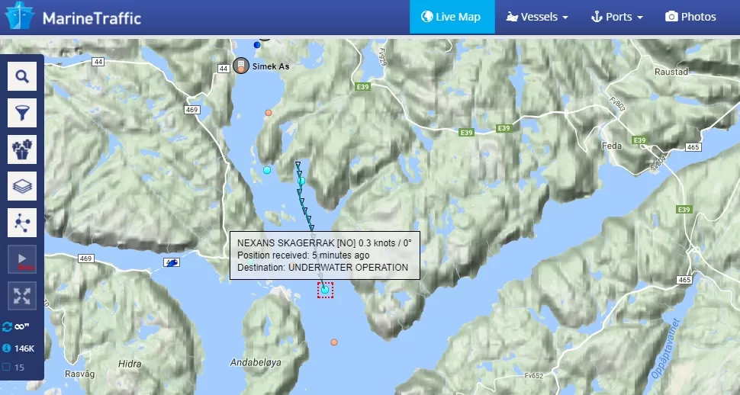This screenshot has width=740, height=395.
Task: Toggle the auto-refresh infinity control
Action: tap(13, 326)
